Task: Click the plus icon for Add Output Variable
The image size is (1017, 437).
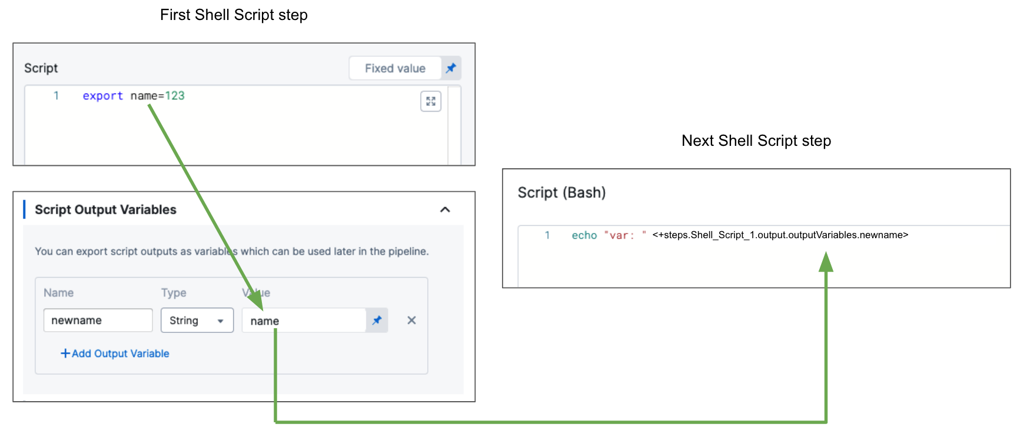Action: (65, 353)
